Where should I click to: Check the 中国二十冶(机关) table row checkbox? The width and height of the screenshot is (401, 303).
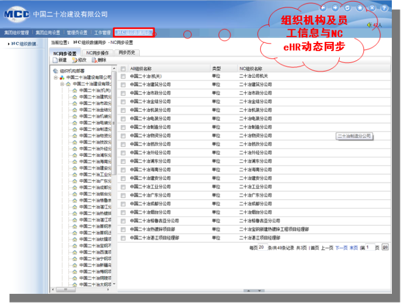tap(123, 76)
